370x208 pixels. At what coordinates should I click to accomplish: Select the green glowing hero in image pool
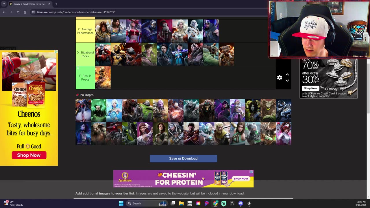coord(99,110)
